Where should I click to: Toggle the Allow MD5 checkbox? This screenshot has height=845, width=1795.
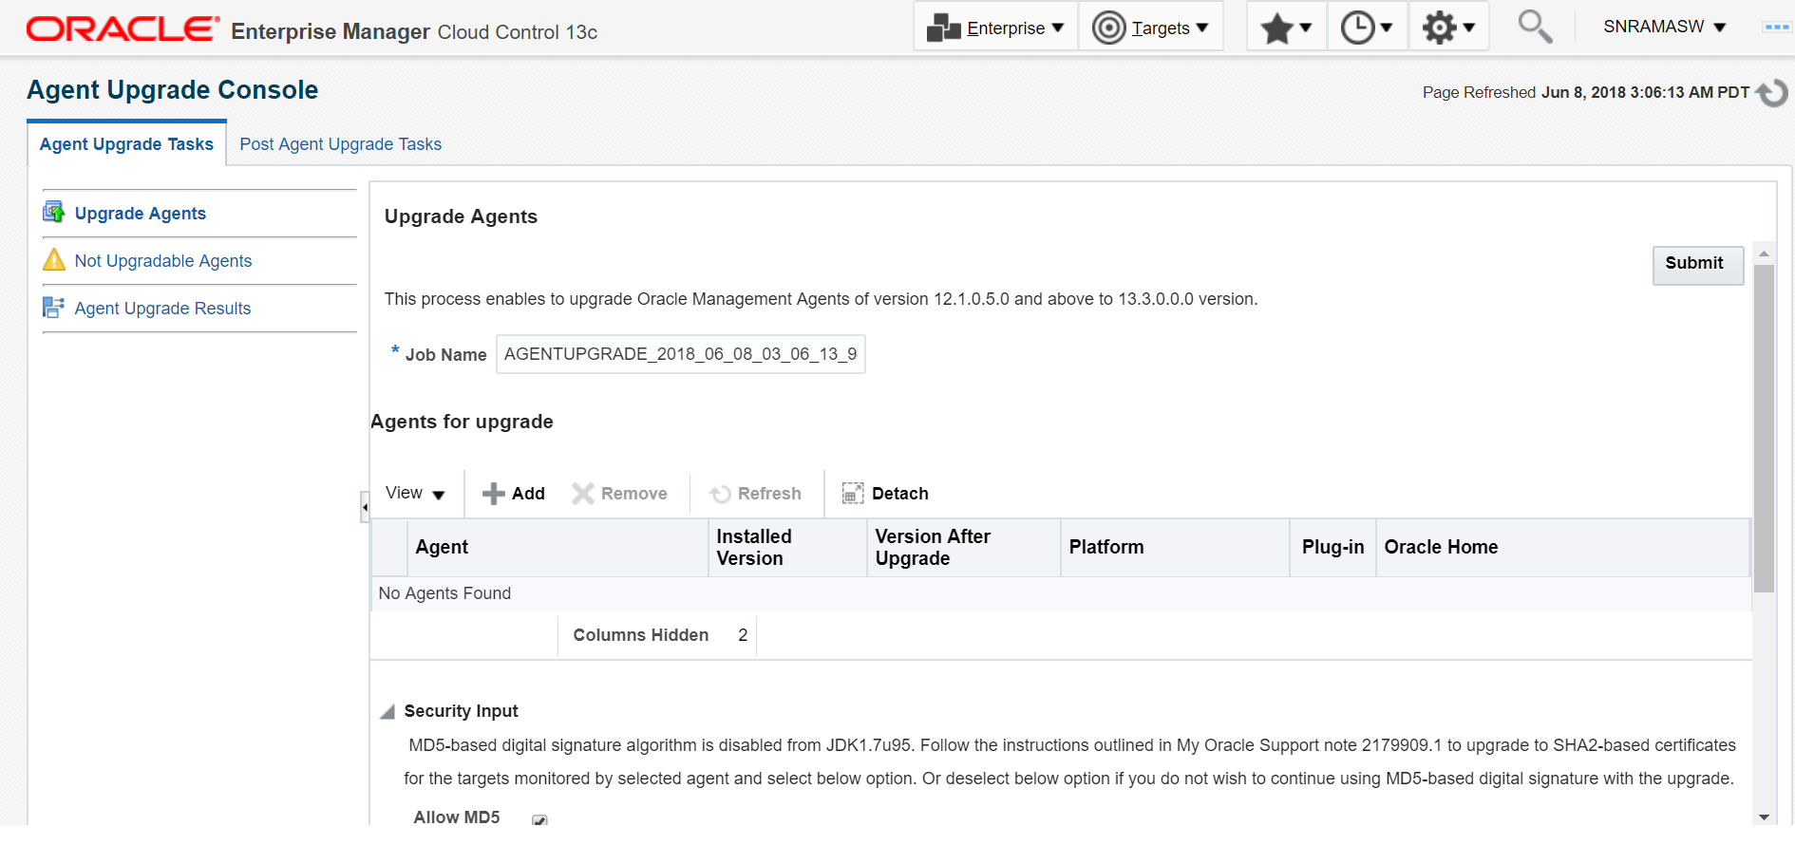pos(539,820)
